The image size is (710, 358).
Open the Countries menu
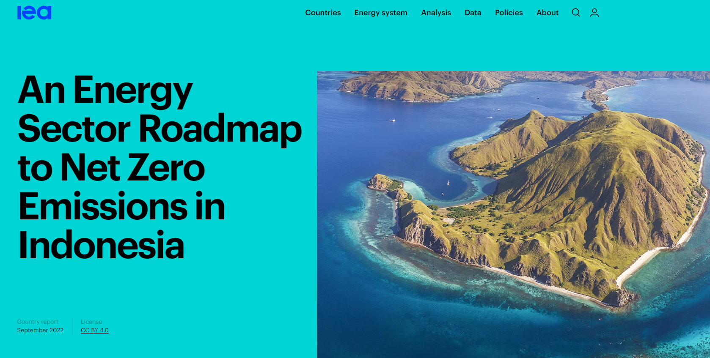click(x=323, y=13)
